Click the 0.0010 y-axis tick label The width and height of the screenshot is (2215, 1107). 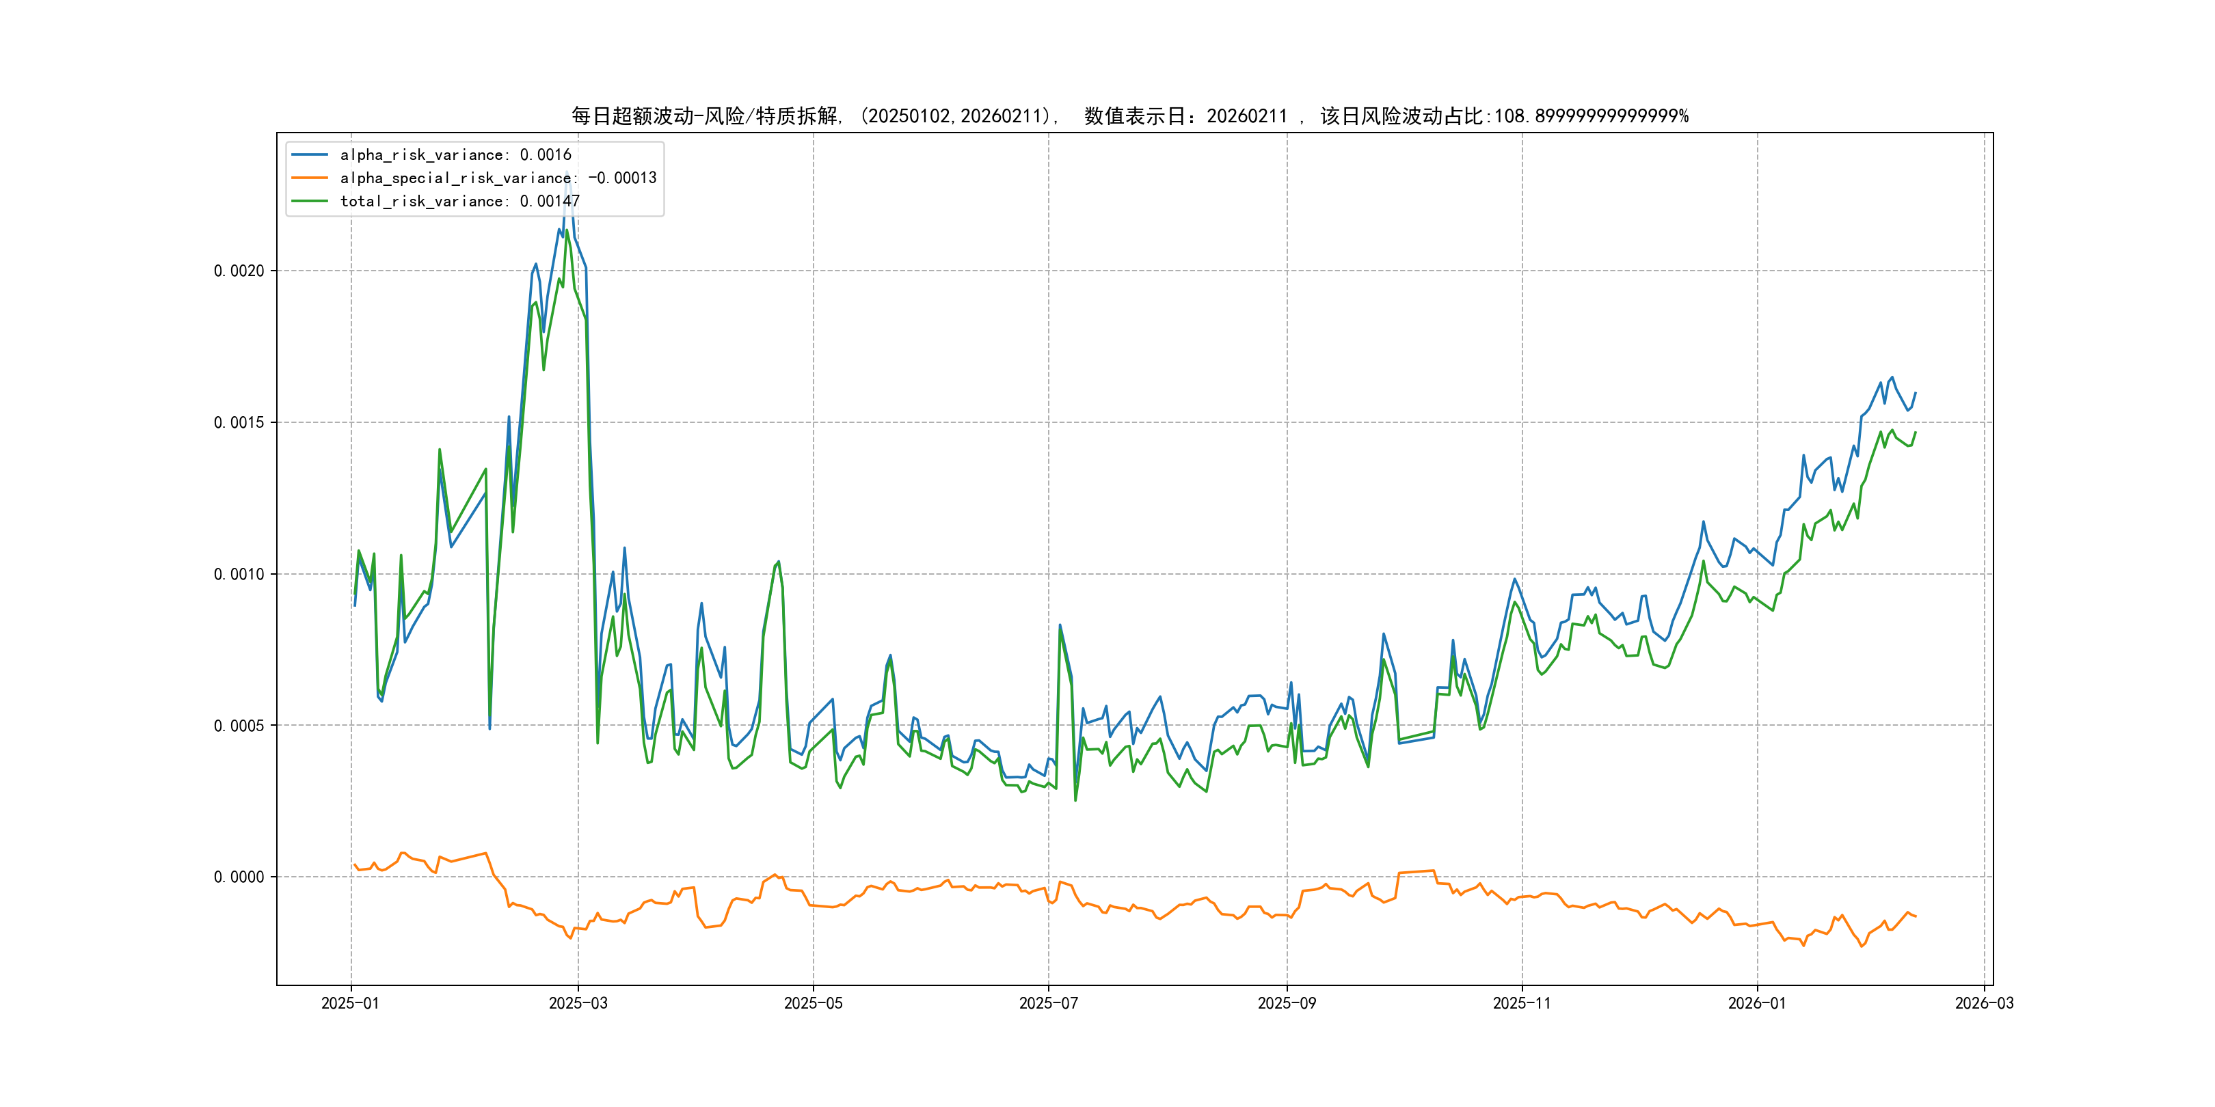click(239, 574)
